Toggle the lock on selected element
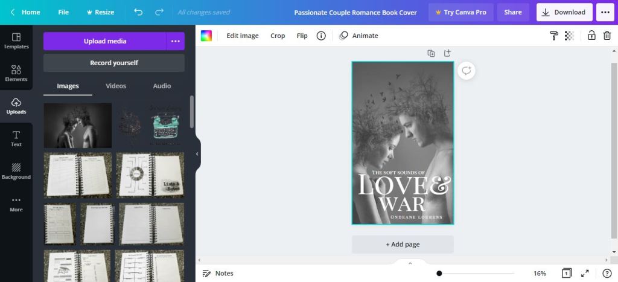The image size is (618, 282). [591, 36]
